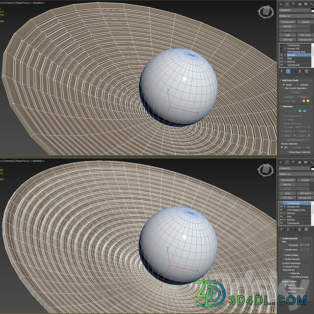Enable the Isoline Display checkbox
This screenshot has height=314, width=314.
[x=284, y=255]
